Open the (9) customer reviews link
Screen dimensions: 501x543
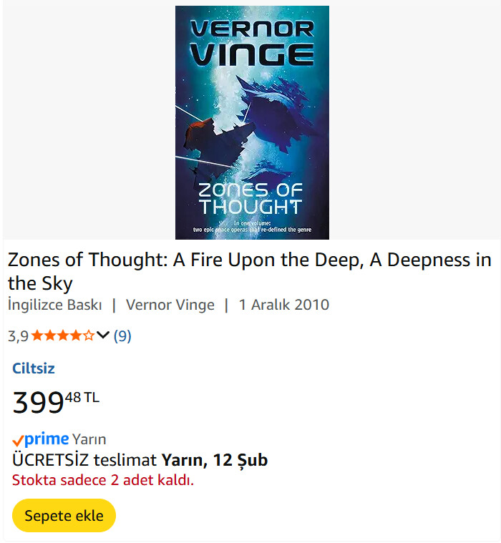[122, 336]
